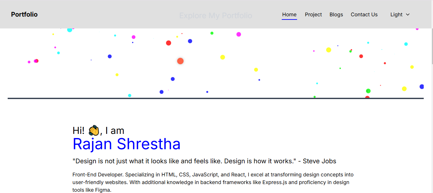Image resolution: width=433 pixels, height=193 pixels.
Task: Navigate to the Project section
Action: pos(313,14)
